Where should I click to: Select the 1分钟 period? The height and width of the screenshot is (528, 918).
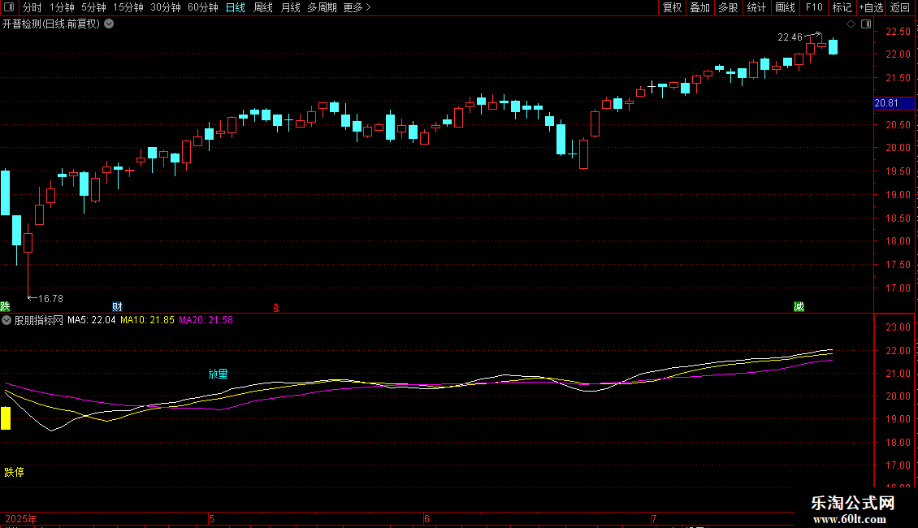[62, 7]
